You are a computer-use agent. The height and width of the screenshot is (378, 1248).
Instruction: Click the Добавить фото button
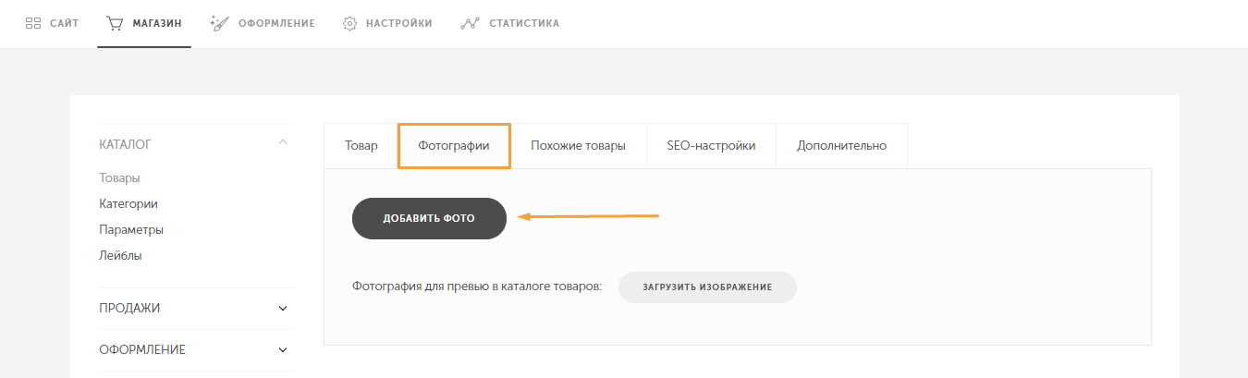click(x=429, y=218)
